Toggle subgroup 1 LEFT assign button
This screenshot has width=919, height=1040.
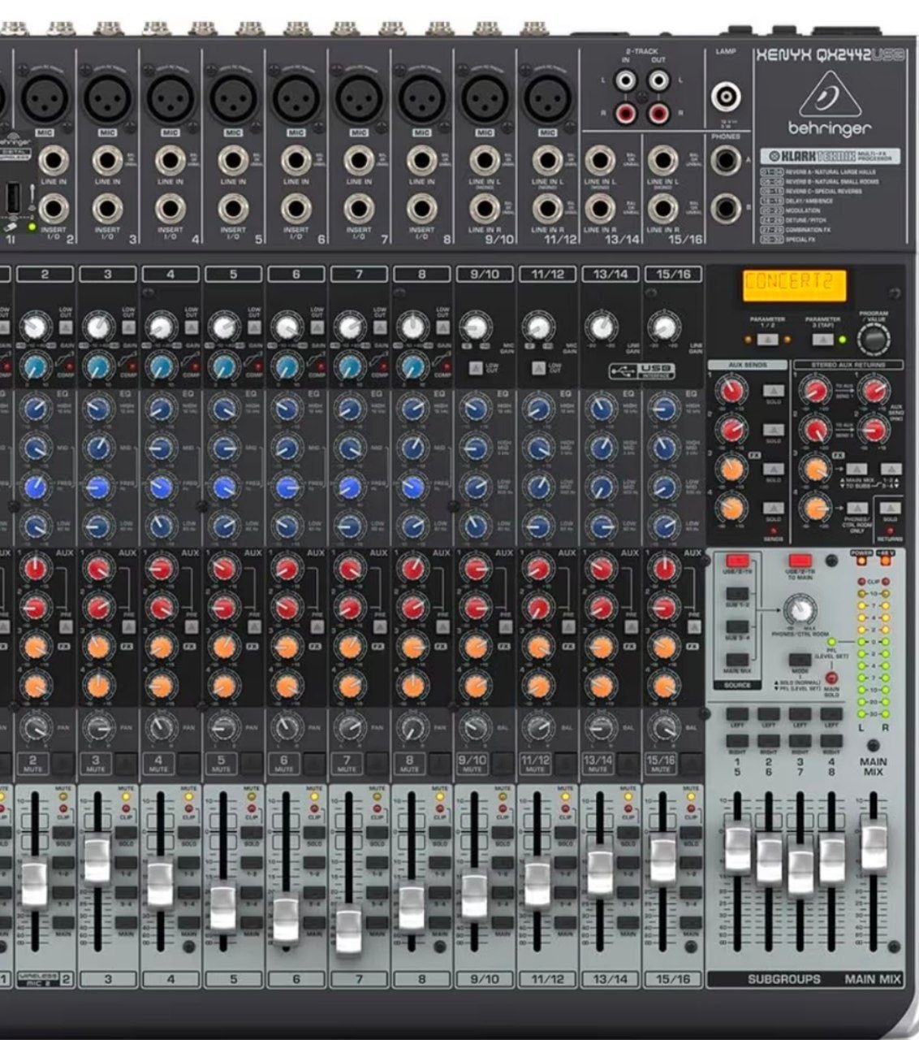point(737,714)
